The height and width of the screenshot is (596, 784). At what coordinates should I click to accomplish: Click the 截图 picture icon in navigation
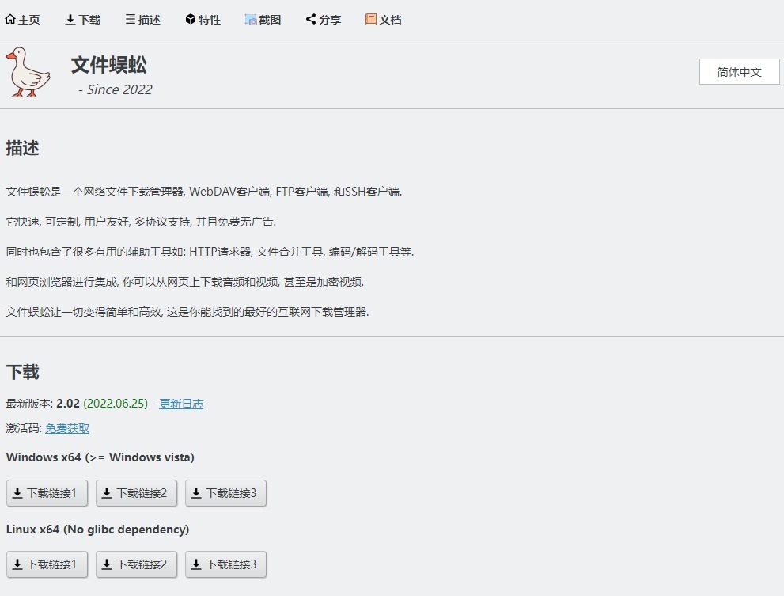point(251,20)
